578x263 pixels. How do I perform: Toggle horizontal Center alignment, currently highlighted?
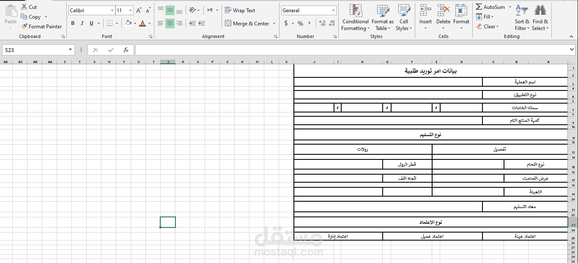click(x=170, y=23)
